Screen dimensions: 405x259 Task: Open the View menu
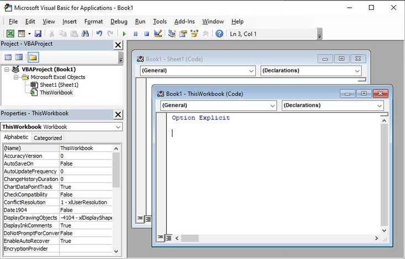click(49, 22)
